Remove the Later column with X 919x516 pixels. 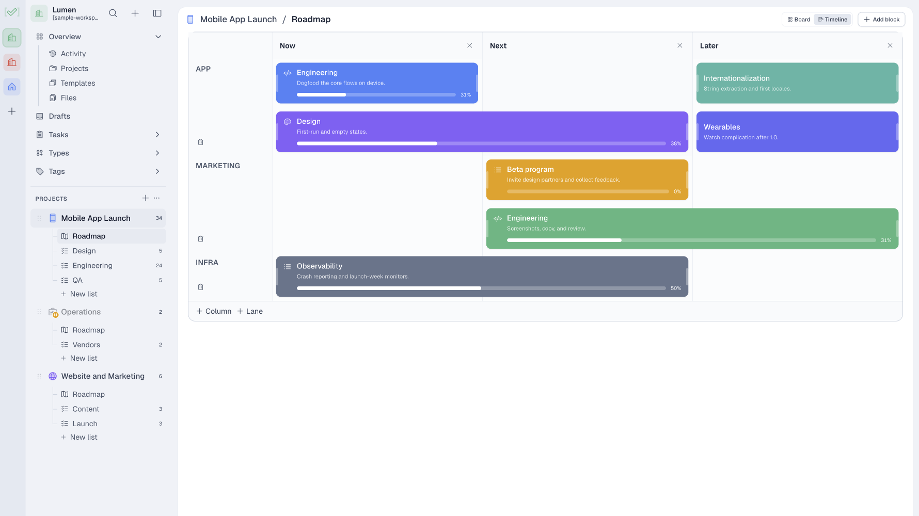890,45
